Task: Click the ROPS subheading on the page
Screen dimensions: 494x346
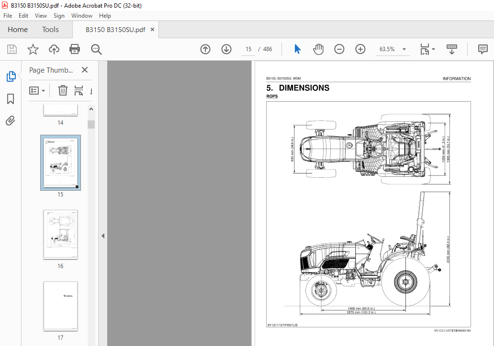Action: 272,96
